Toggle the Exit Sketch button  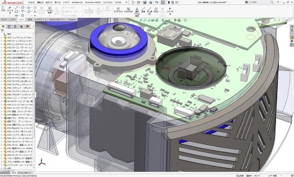coord(3,9)
